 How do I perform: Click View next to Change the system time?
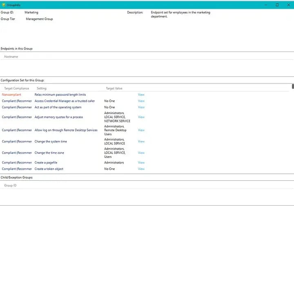[x=141, y=141]
